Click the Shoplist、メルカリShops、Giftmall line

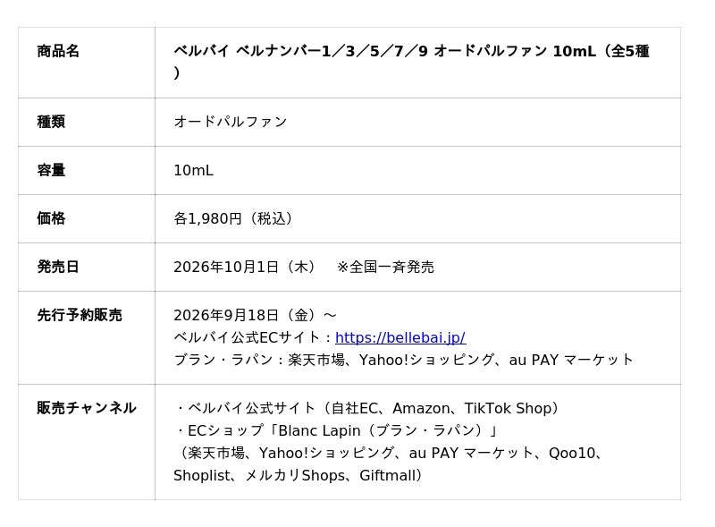pyautogui.click(x=298, y=475)
